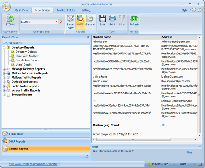This screenshot has height=168, width=205.
Task: Click the Mailbox Traffic Reports envelope icon
Action: click(x=8, y=78)
